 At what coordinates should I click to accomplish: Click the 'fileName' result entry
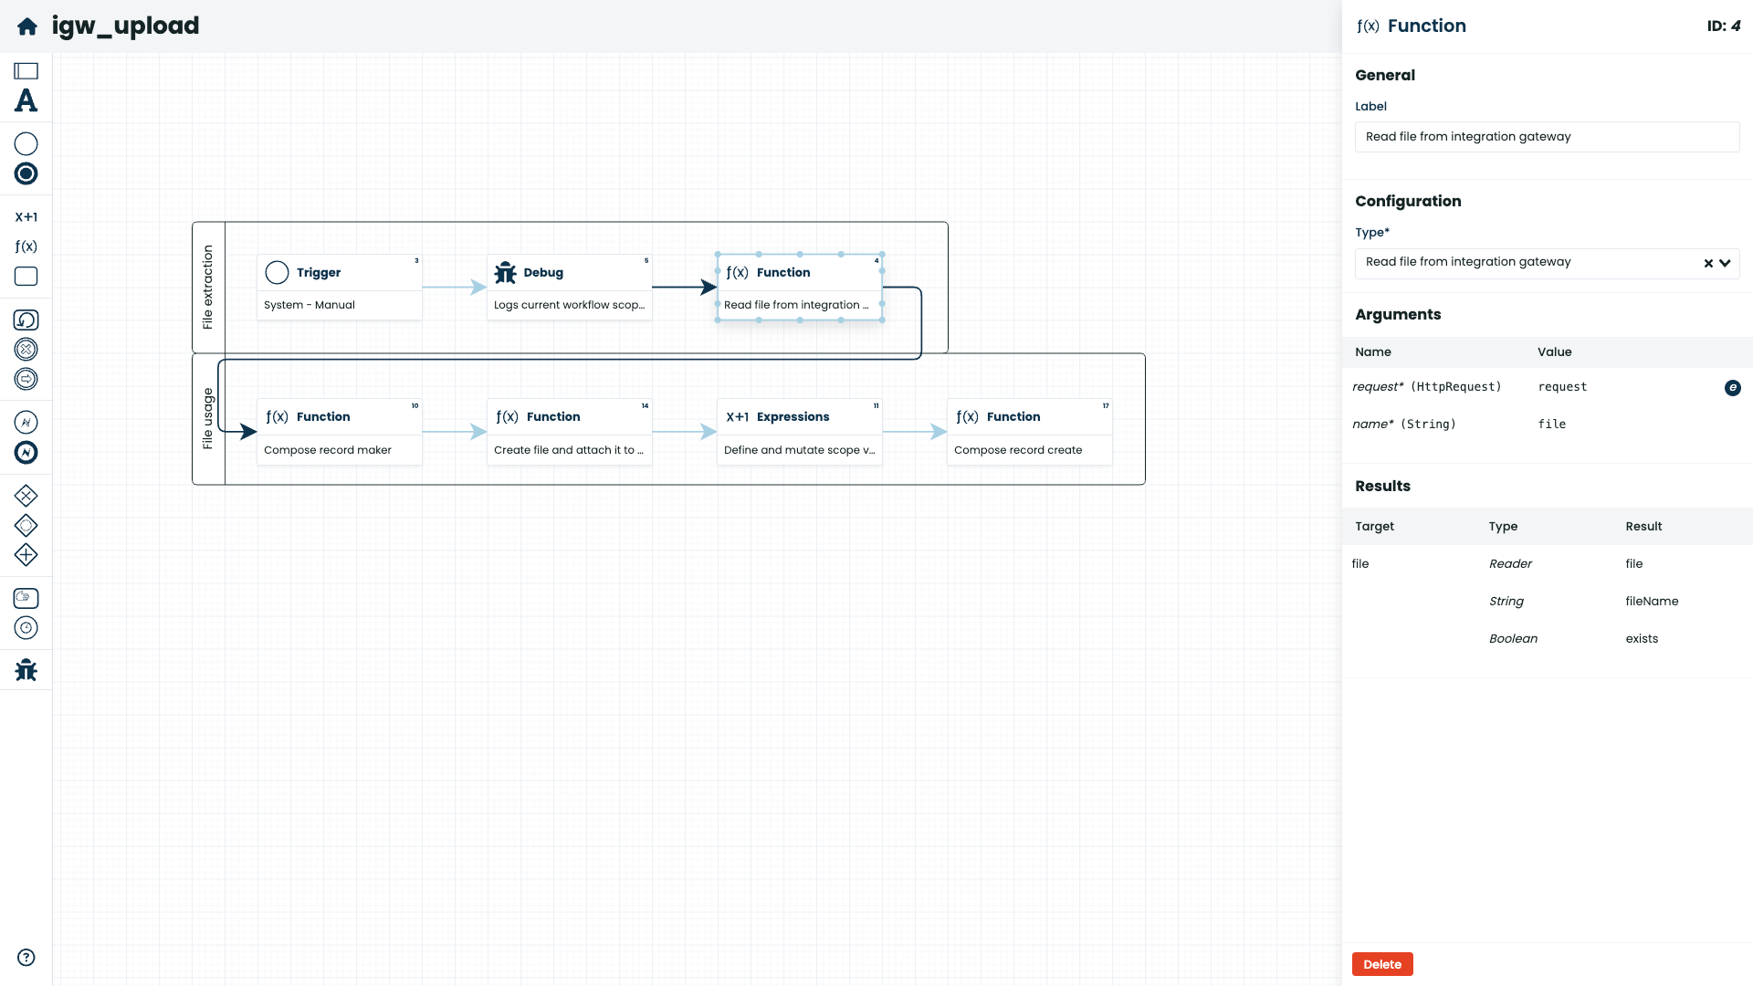tap(1652, 602)
